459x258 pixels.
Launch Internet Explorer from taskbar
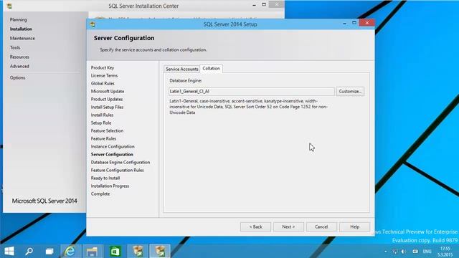[70, 251]
